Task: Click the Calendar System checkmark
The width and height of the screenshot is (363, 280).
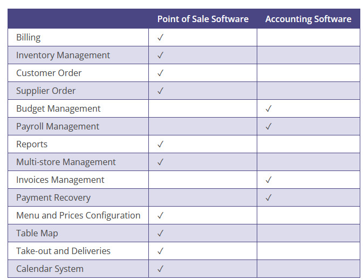Action: 160,269
